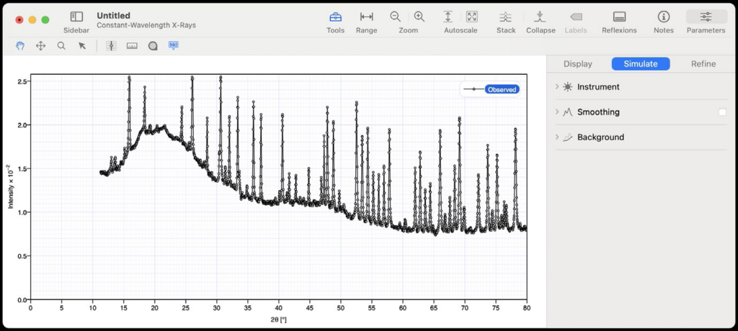Click the hkl reflection label tool
This screenshot has width=738, height=331.
[173, 45]
